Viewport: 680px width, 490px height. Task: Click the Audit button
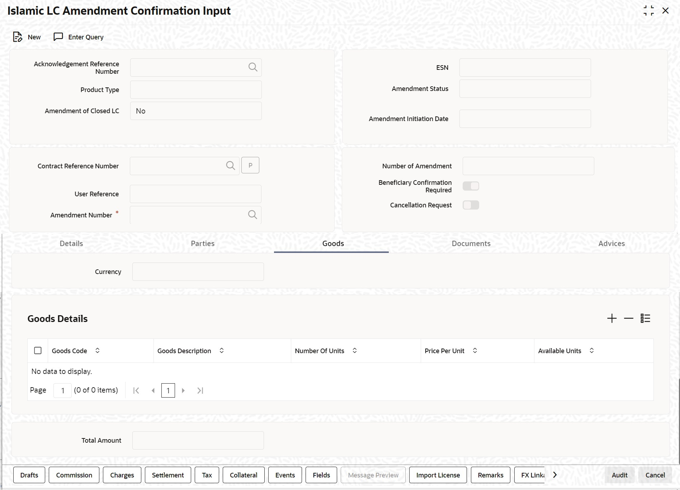619,475
